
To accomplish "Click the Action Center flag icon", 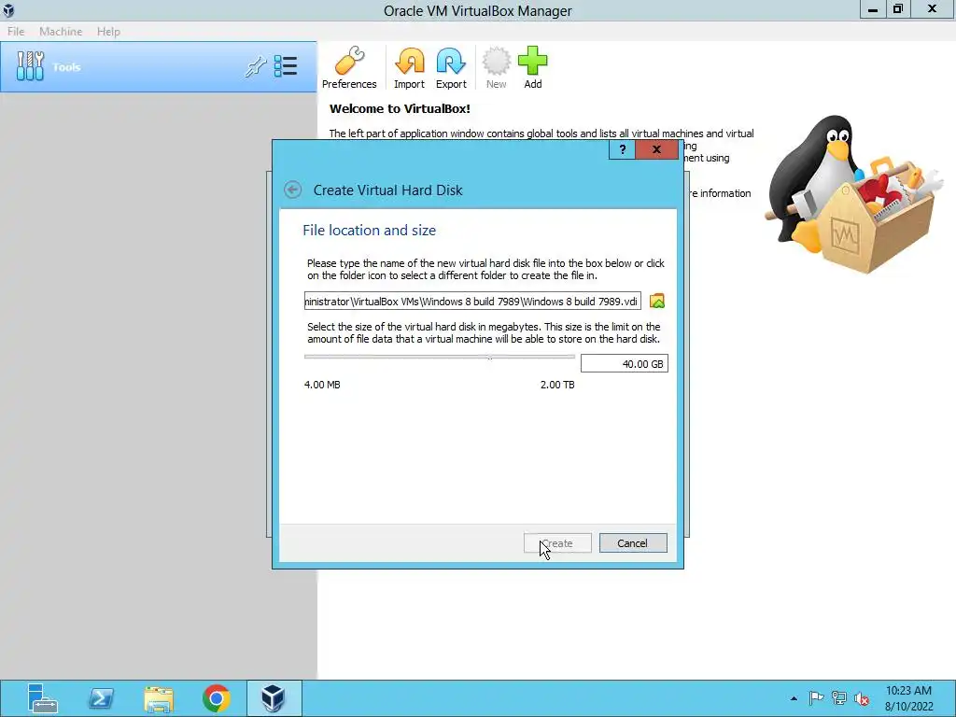I will pyautogui.click(x=816, y=698).
